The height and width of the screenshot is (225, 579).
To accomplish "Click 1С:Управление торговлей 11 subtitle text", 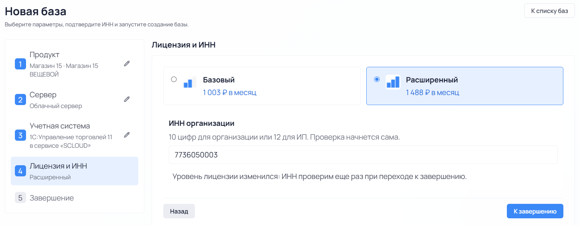I will coord(71,141).
